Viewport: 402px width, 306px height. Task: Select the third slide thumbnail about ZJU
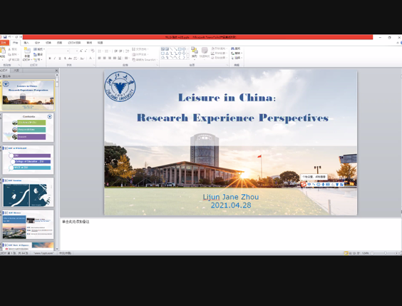tap(28, 160)
